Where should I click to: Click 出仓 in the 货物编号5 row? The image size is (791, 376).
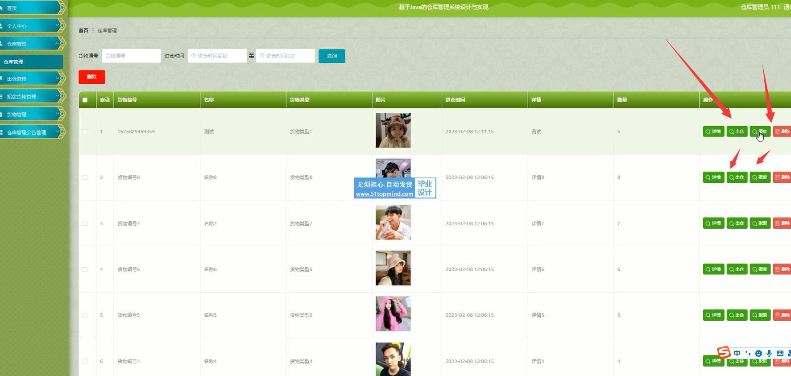pos(737,315)
